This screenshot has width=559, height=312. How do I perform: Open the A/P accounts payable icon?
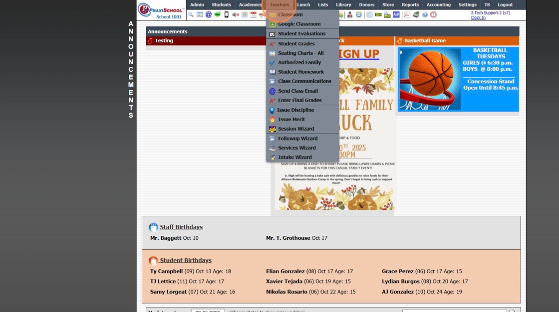(396, 14)
